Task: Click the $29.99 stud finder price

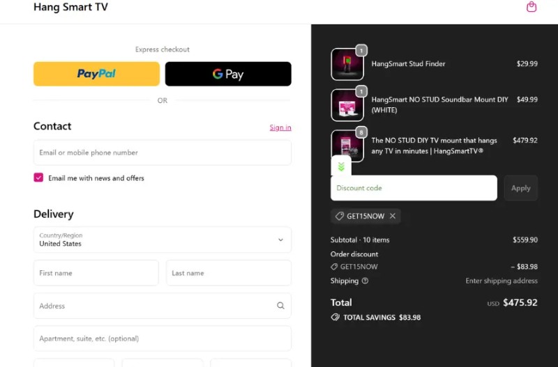Action: [527, 64]
